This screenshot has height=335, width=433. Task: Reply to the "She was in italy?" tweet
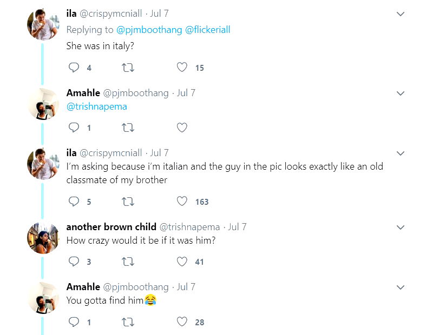point(74,68)
